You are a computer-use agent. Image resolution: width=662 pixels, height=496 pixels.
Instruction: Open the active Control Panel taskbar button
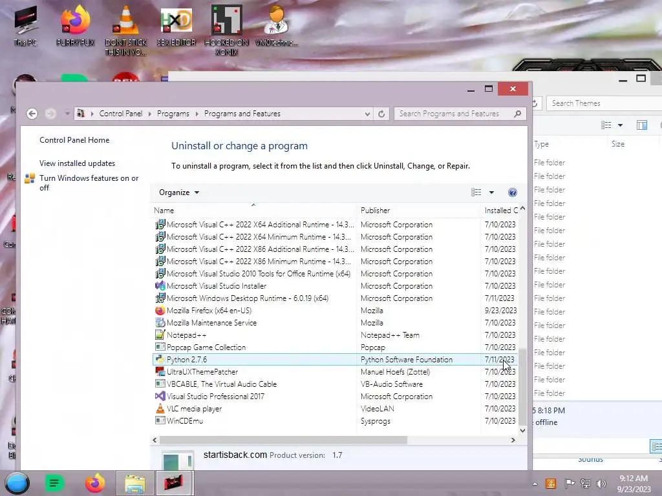(x=175, y=483)
